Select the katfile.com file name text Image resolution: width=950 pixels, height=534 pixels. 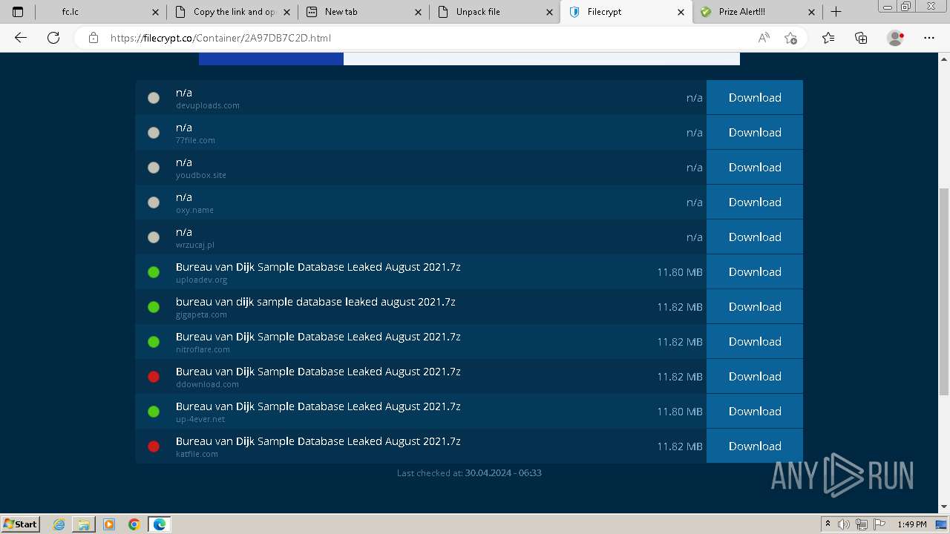point(318,441)
